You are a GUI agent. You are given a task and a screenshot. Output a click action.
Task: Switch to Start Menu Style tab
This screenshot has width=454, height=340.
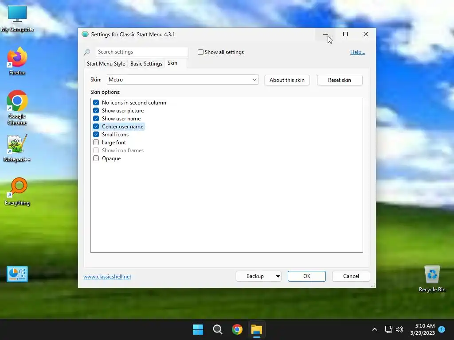click(106, 64)
